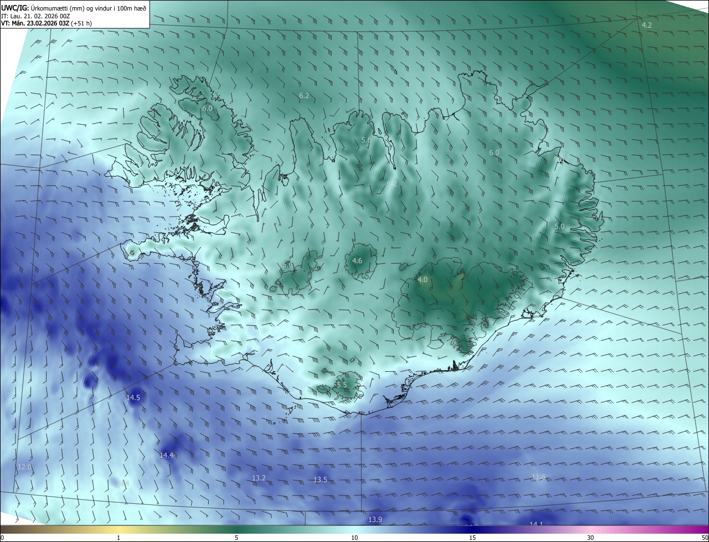Image resolution: width=709 pixels, height=542 pixels.
Task: Click the 0 tick on the colour scale
Action: point(2,538)
